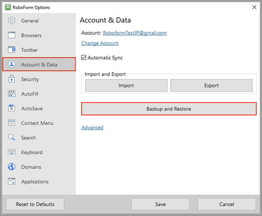262x216 pixels.
Task: Select the Account & Data section
Action: [x=39, y=64]
